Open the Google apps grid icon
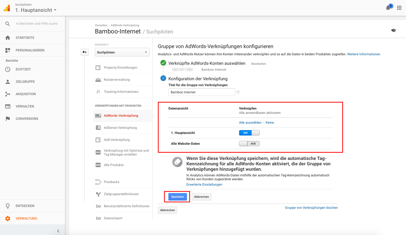This screenshot has width=406, height=235. (x=399, y=8)
